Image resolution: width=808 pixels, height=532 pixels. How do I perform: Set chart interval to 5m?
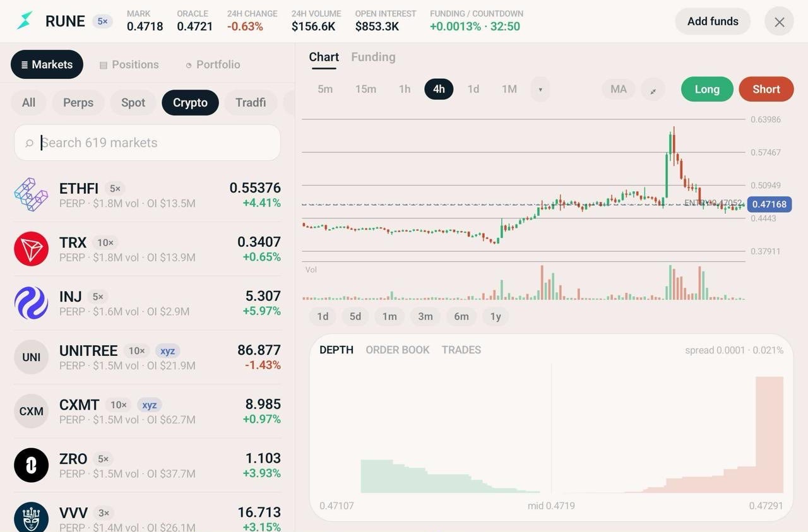tap(325, 90)
